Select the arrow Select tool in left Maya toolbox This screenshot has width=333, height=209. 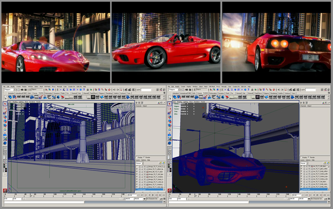click(5, 104)
